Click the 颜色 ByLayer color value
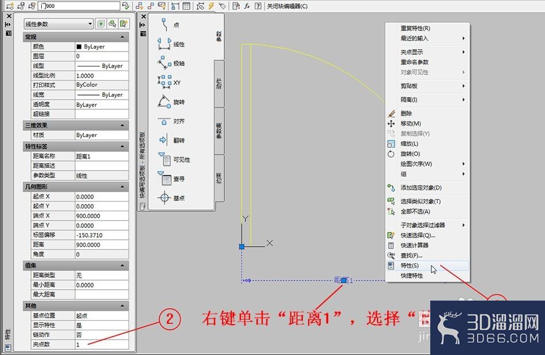This screenshot has height=355, width=545. [102, 46]
